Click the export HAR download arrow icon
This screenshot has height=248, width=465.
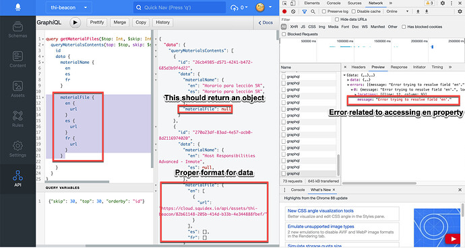[x=427, y=11]
